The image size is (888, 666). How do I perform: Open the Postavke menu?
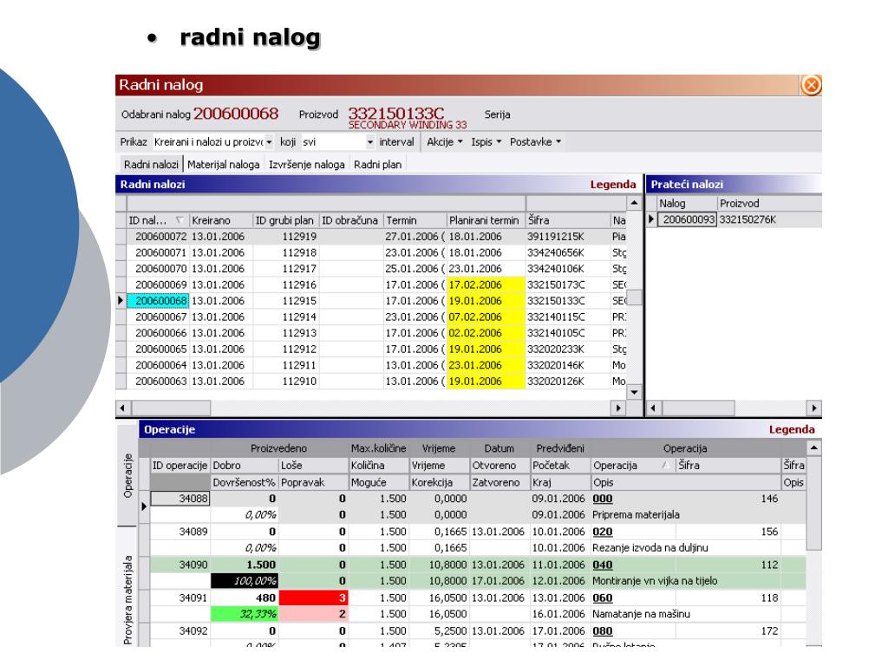click(x=535, y=141)
